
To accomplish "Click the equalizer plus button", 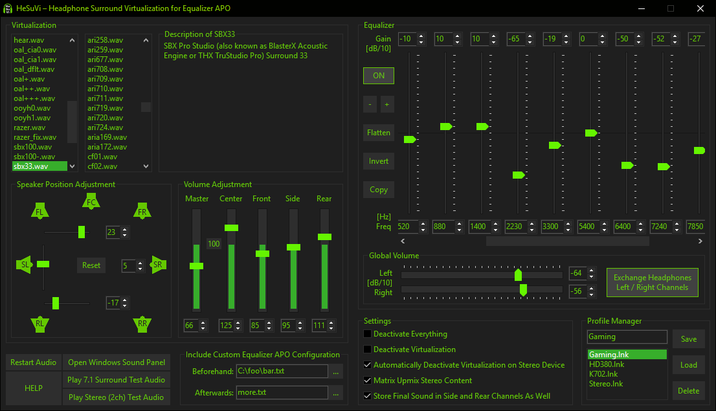I will (386, 105).
